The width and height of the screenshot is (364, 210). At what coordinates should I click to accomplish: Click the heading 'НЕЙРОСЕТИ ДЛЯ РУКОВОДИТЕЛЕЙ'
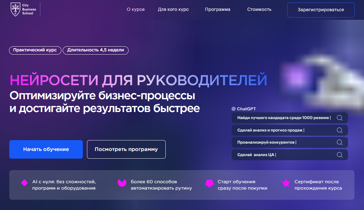coord(138,80)
